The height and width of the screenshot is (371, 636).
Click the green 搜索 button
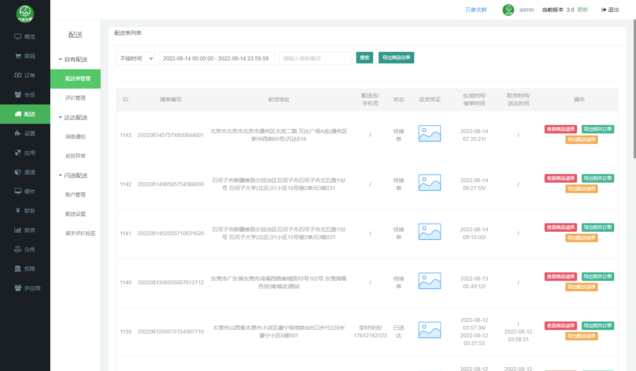[x=364, y=58]
